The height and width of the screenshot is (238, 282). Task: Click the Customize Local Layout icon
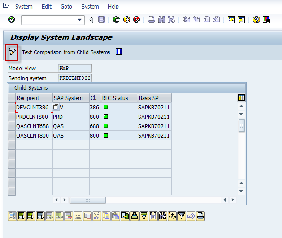click(266, 20)
